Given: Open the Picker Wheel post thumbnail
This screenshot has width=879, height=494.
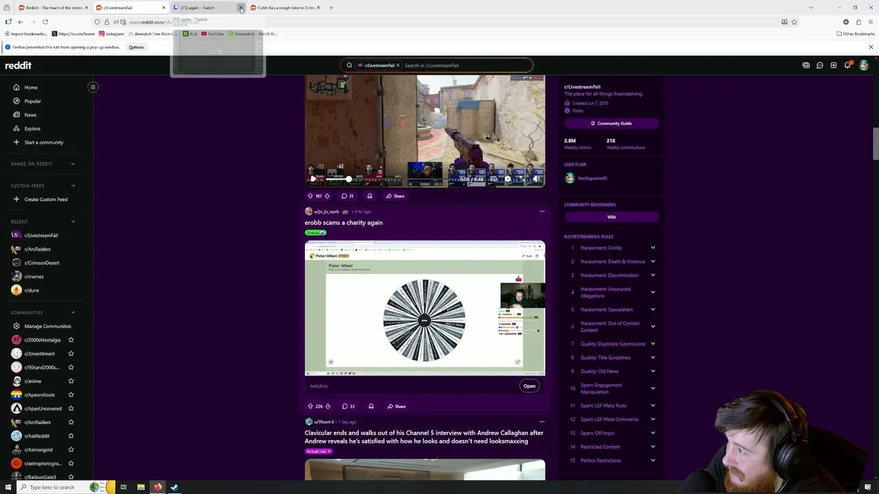Looking at the screenshot, I should 425,308.
